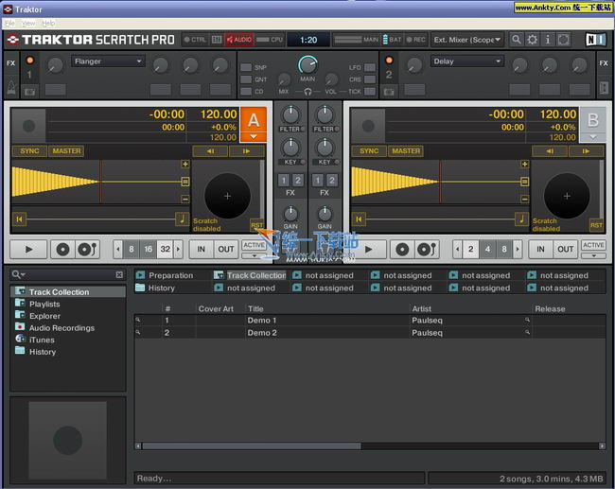Click Deck A loop IN button
Screen dimensions: 615x489
coord(201,249)
